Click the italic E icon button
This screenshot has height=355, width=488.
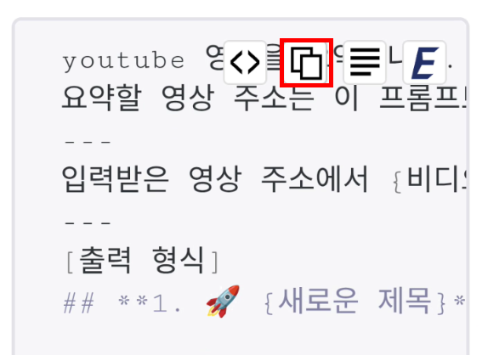(x=424, y=63)
